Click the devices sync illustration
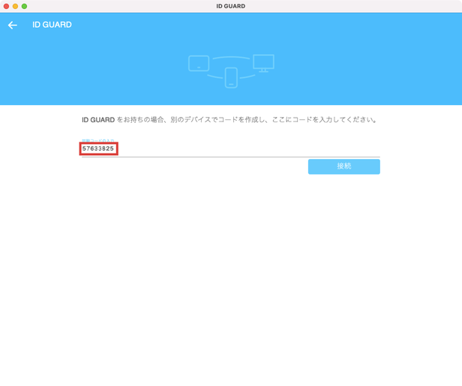Viewport: 462px width, 386px height. coord(231,71)
